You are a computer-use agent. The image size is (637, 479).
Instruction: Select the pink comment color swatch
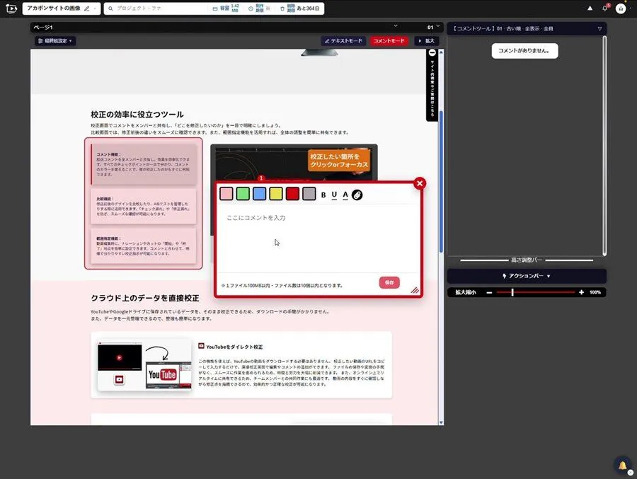pyautogui.click(x=226, y=194)
